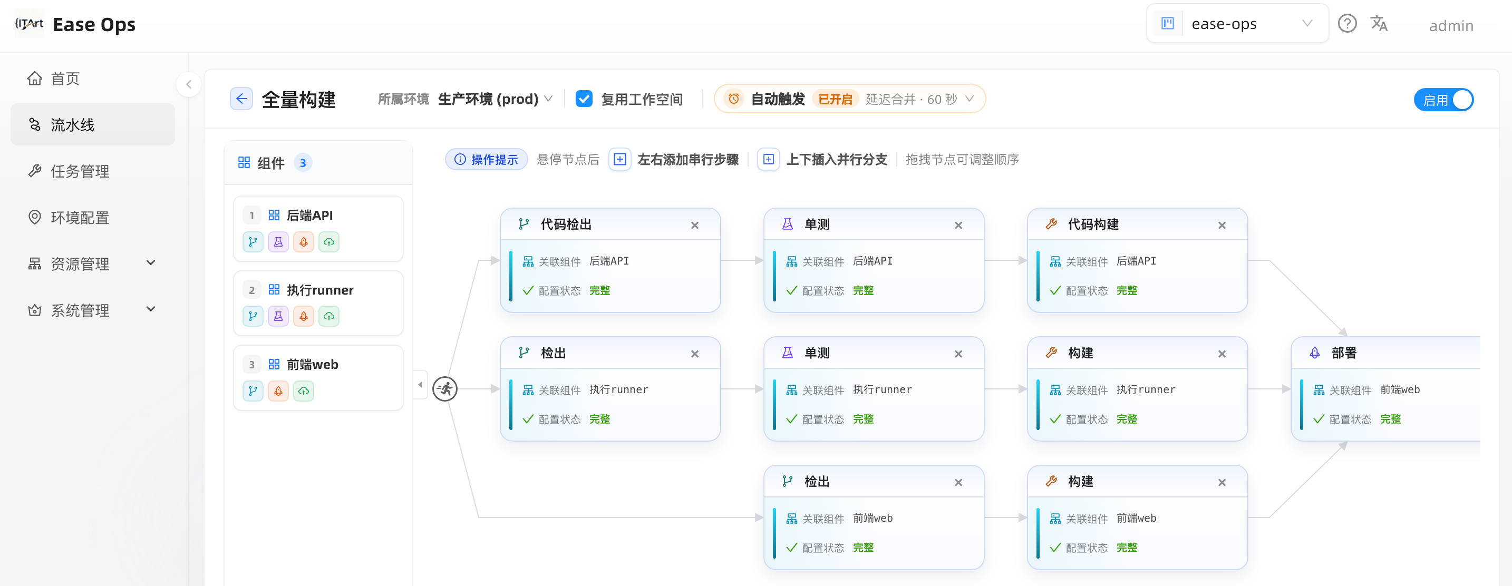Image resolution: width=1512 pixels, height=586 pixels.
Task: Collapse the component panel with small arrow
Action: 420,385
